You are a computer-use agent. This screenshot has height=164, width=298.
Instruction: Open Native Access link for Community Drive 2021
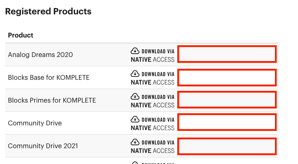pyautogui.click(x=153, y=151)
